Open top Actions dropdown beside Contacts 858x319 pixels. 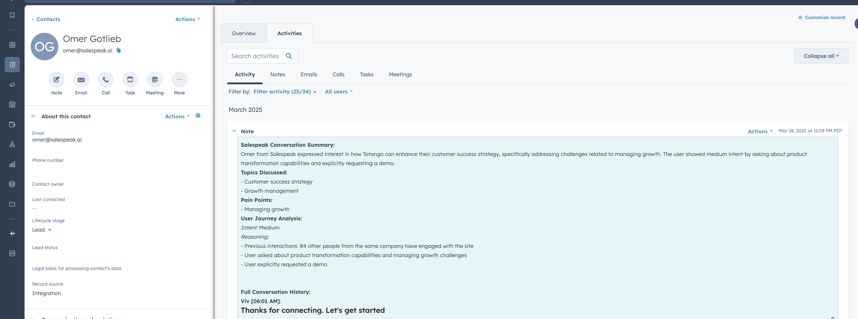click(x=188, y=19)
